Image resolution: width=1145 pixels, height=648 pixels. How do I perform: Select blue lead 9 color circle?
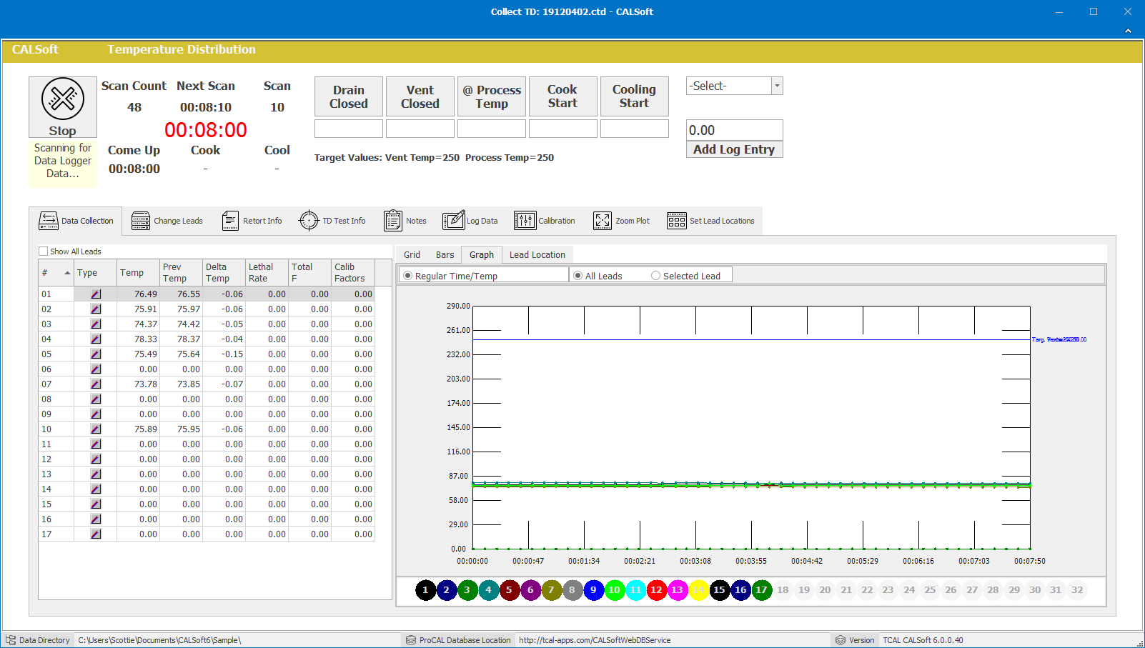pos(593,590)
